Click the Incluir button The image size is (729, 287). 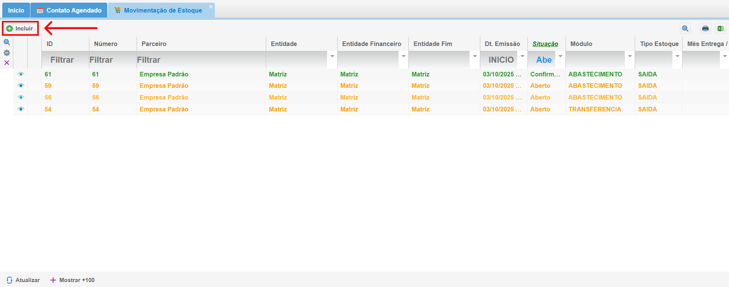click(x=21, y=29)
